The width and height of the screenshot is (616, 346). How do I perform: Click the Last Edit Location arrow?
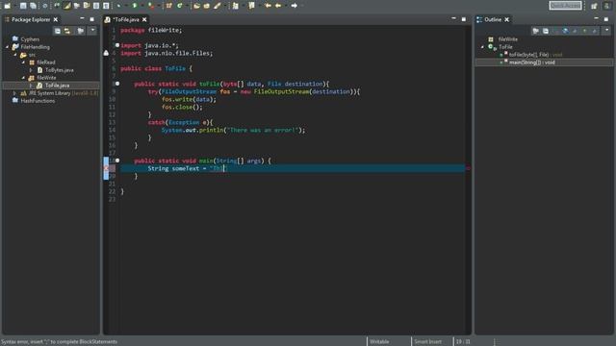[268, 6]
